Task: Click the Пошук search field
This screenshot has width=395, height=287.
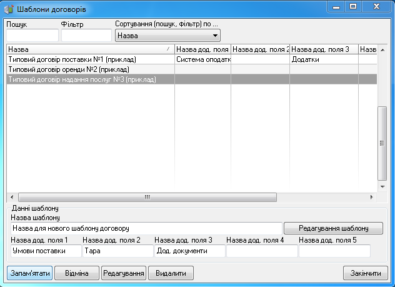Action: pyautogui.click(x=31, y=36)
